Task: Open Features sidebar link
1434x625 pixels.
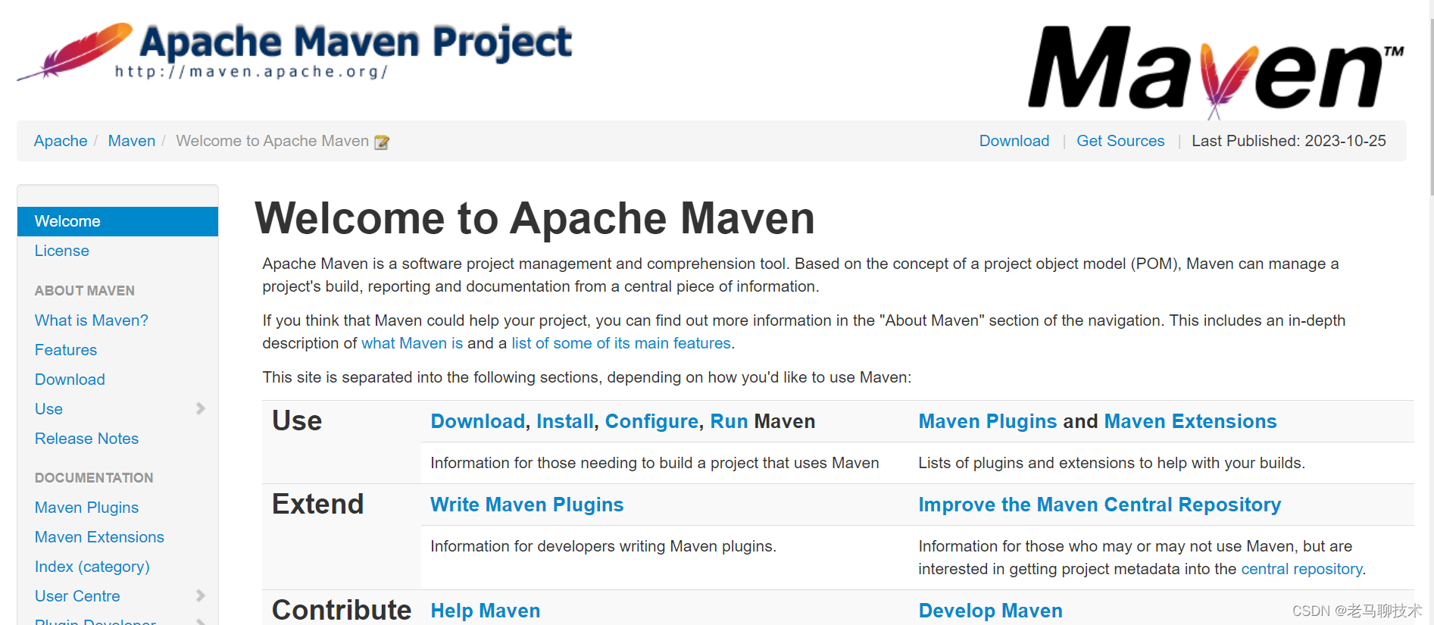Action: click(66, 350)
